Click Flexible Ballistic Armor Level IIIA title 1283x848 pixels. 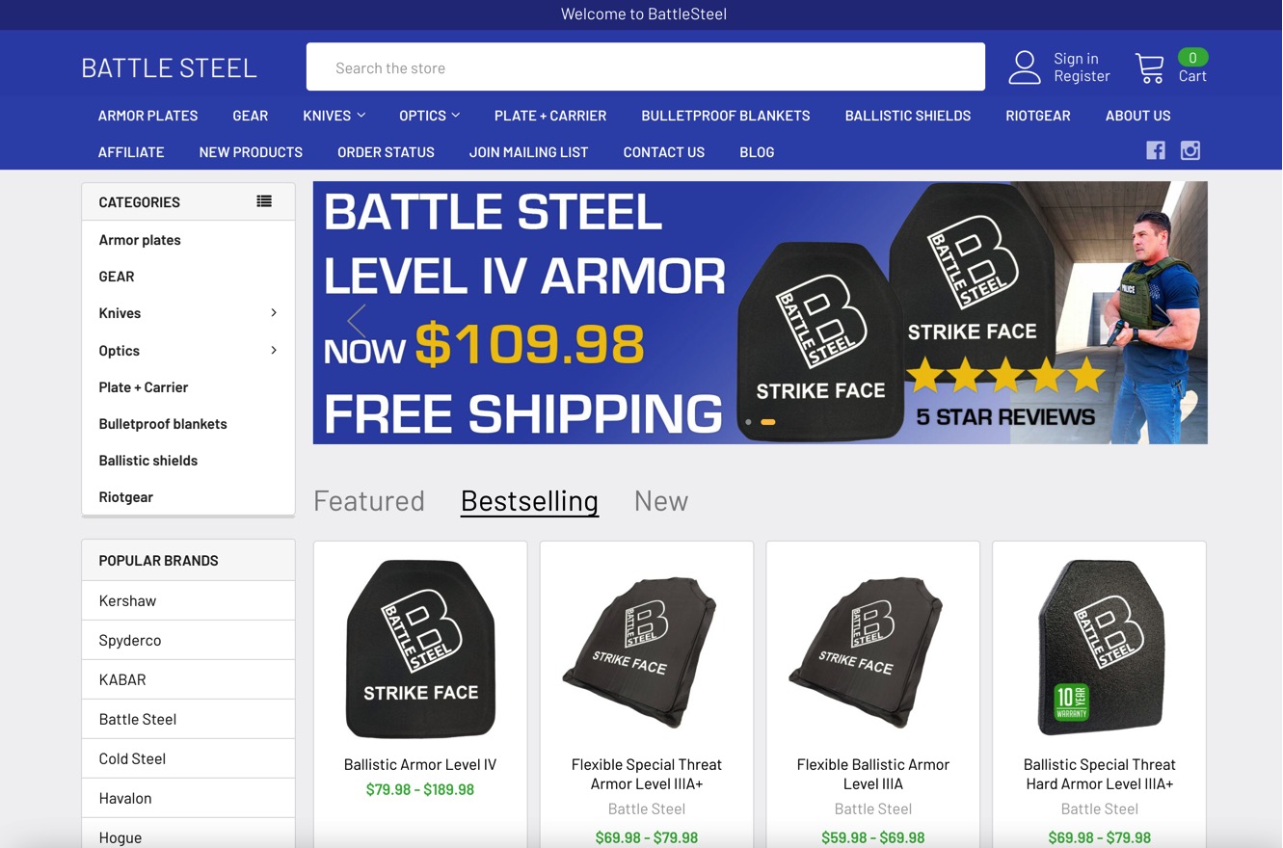(873, 775)
